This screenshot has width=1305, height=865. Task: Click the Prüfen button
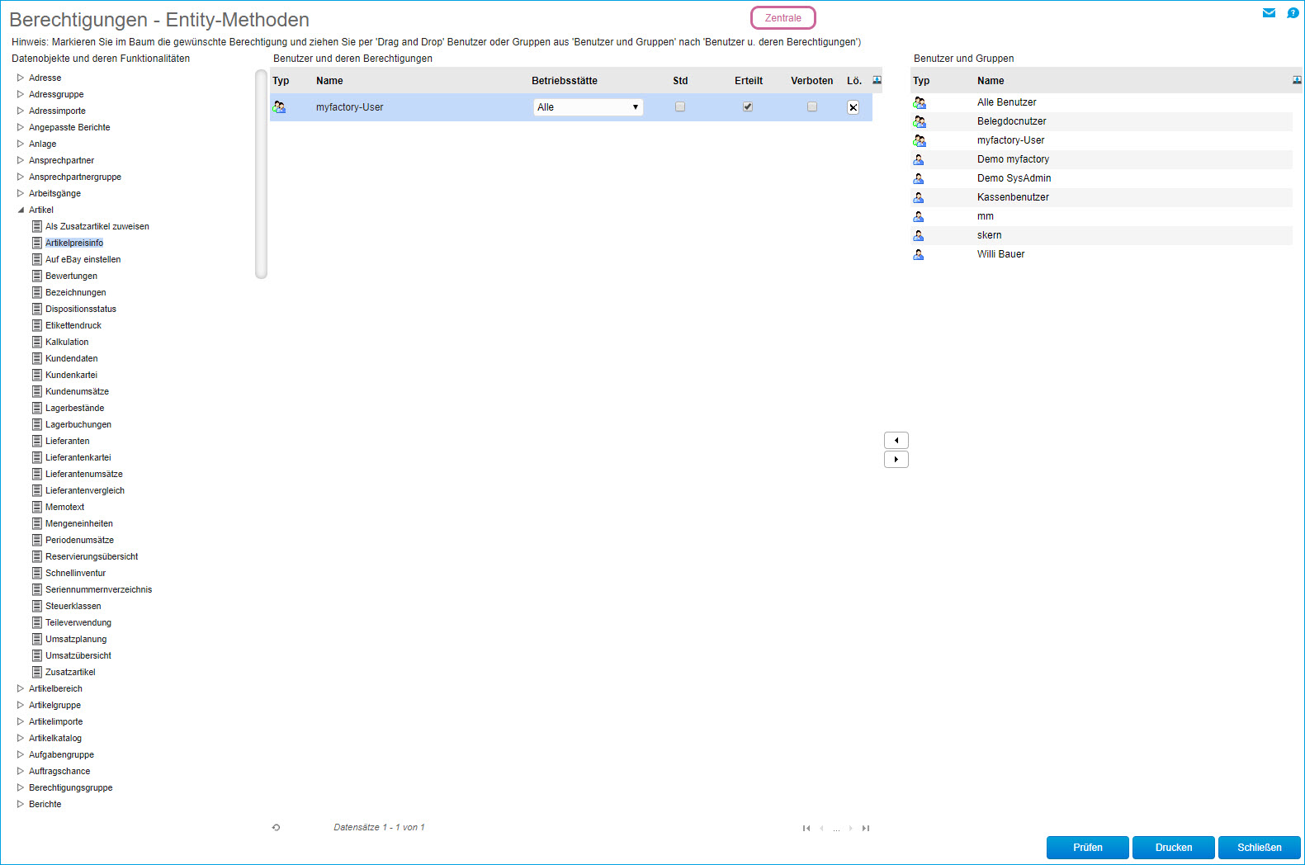pos(1087,848)
